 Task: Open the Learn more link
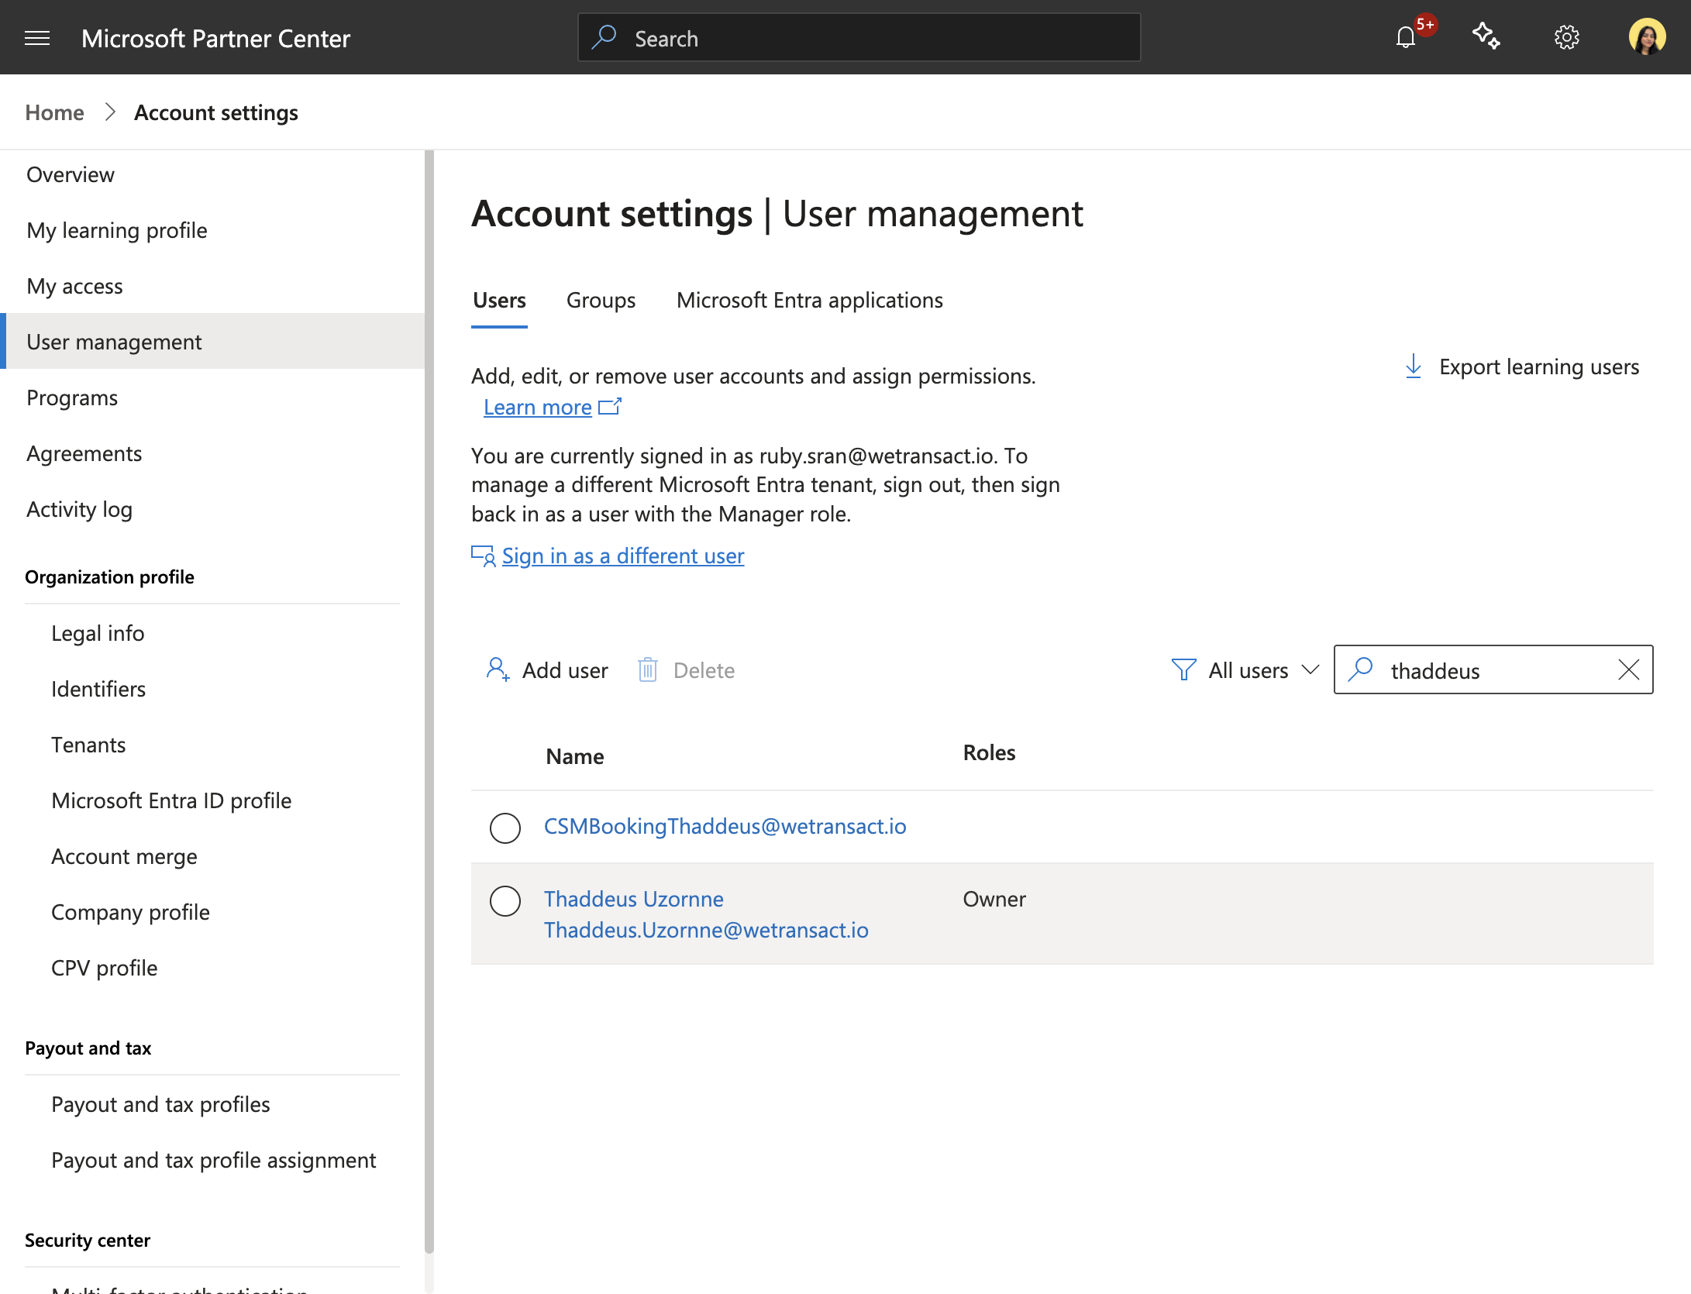[x=538, y=408]
